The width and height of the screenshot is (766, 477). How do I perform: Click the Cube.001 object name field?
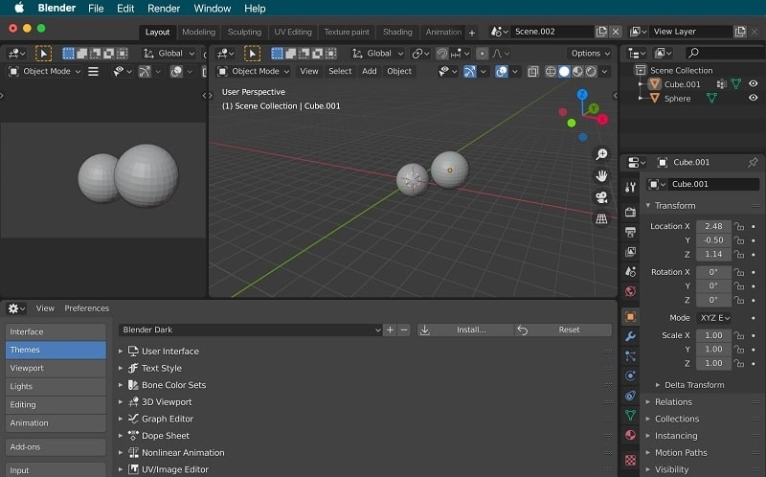pyautogui.click(x=713, y=184)
